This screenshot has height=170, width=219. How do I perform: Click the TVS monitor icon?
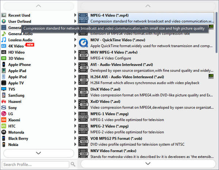4,89
